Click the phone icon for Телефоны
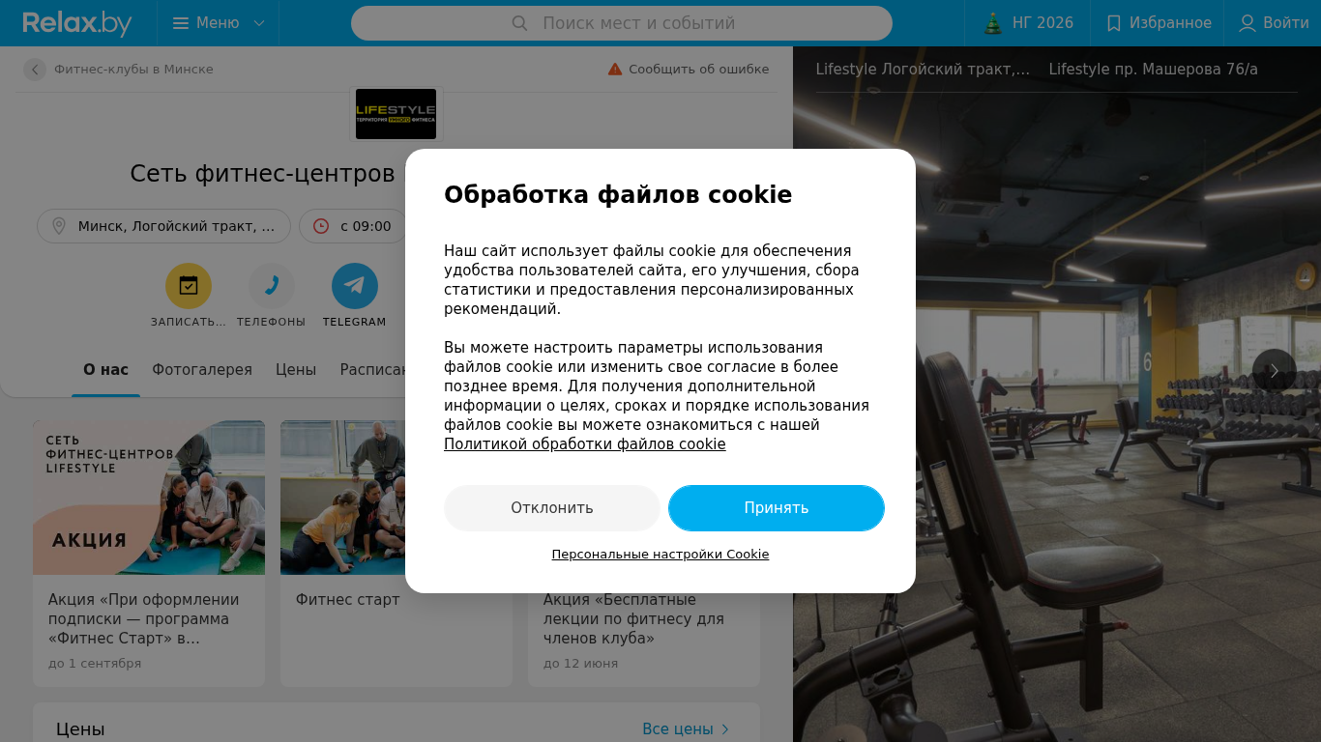Viewport: 1321px width, 742px height. pyautogui.click(x=272, y=286)
